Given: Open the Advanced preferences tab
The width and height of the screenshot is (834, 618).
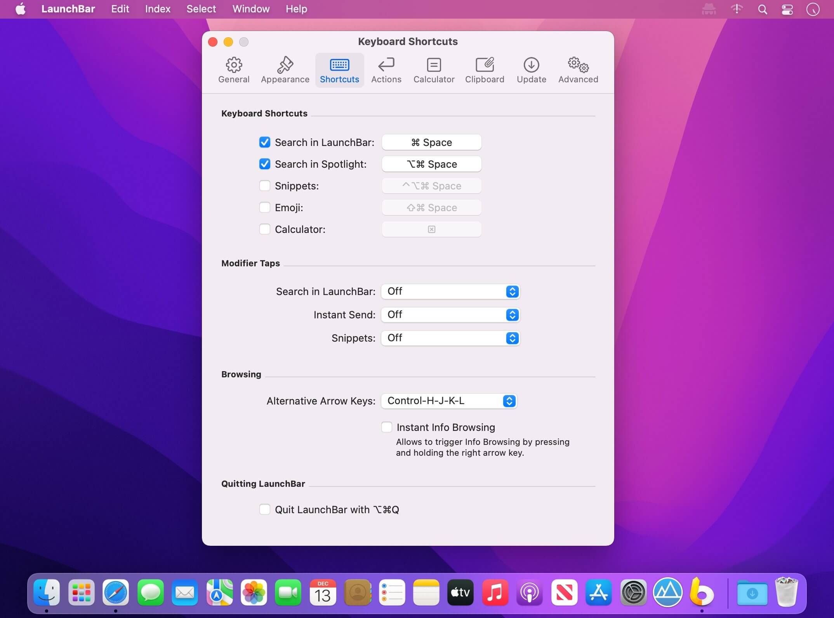Looking at the screenshot, I should click(x=578, y=70).
